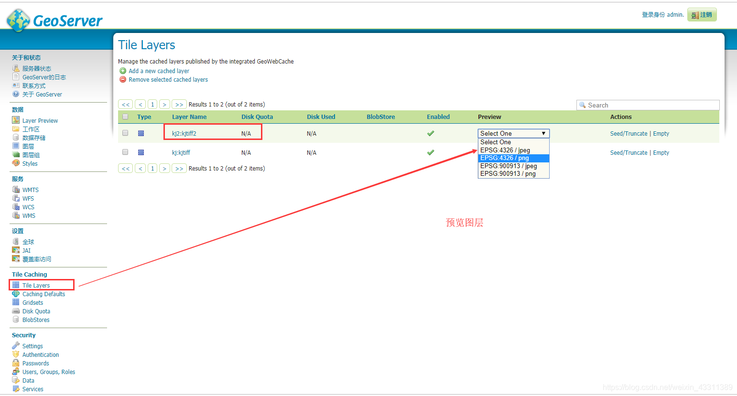Open BlobStores page in sidebar
Viewport: 737px width, 396px height.
pyautogui.click(x=36, y=320)
